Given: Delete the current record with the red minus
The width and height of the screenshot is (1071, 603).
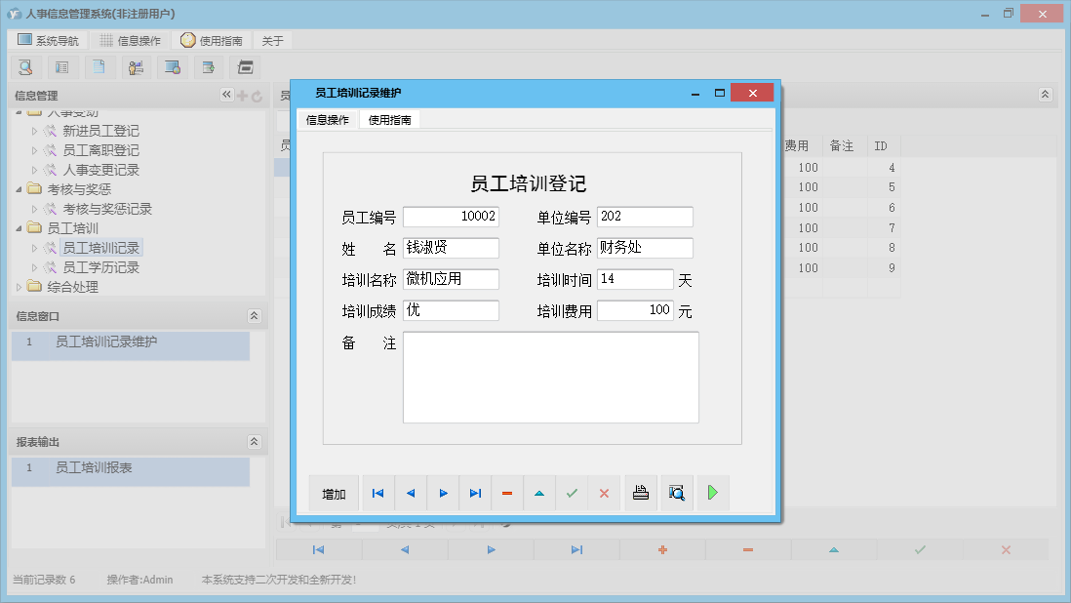Looking at the screenshot, I should click(x=506, y=493).
